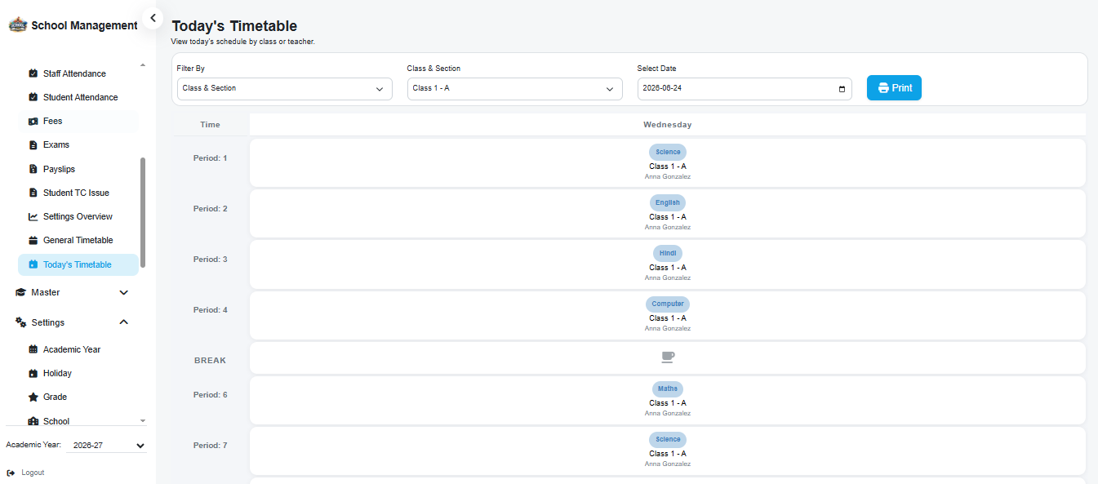Click Period 7 Science subject badge
This screenshot has width=1098, height=484.
pyautogui.click(x=668, y=439)
